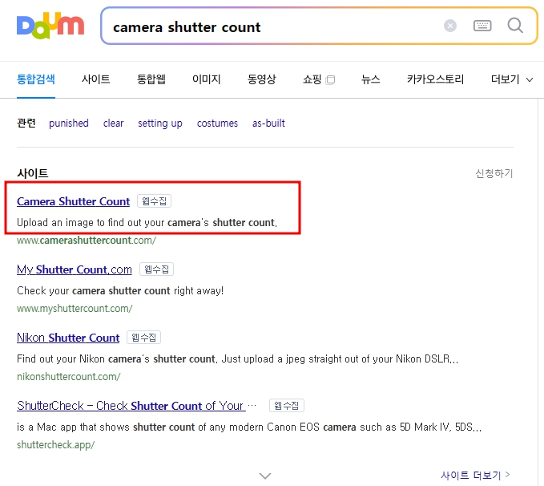This screenshot has width=544, height=486.
Task: Open the My Shutter Count.com result
Action: (x=75, y=269)
